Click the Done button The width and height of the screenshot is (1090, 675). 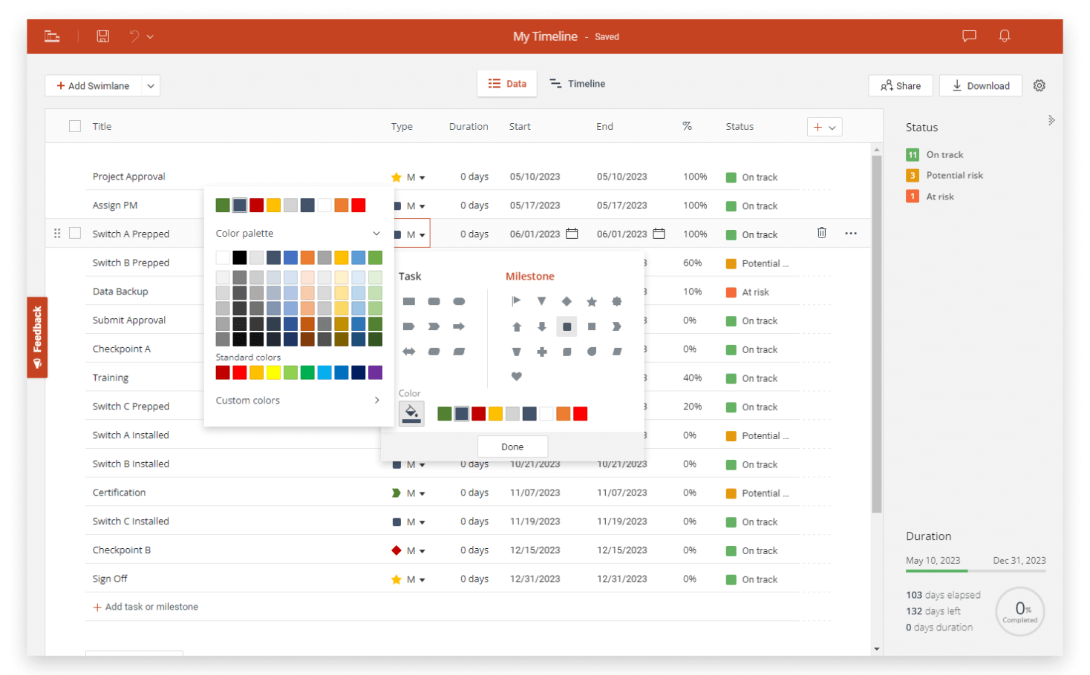click(x=512, y=446)
